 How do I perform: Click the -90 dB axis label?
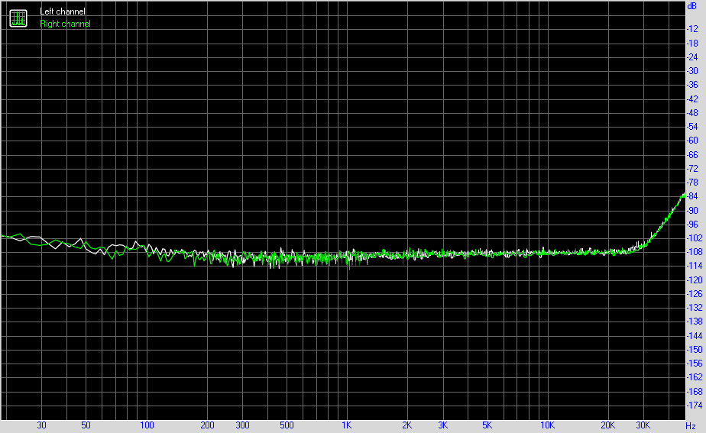point(692,211)
